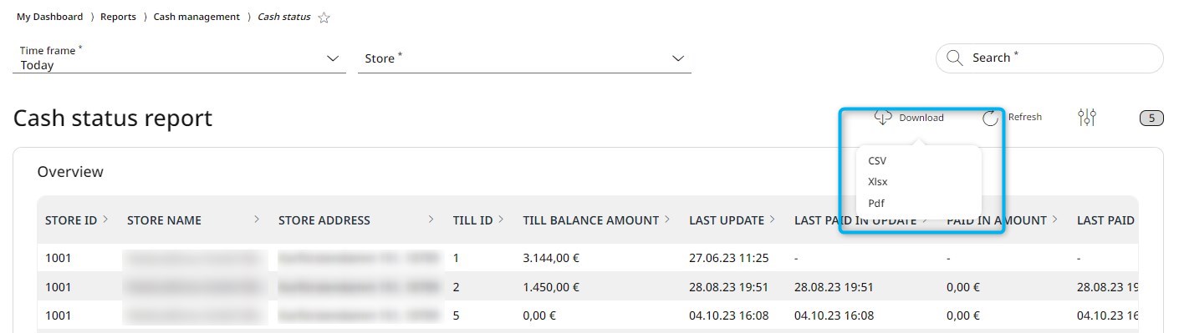Open the filter sliders icon
This screenshot has width=1179, height=333.
pos(1087,118)
